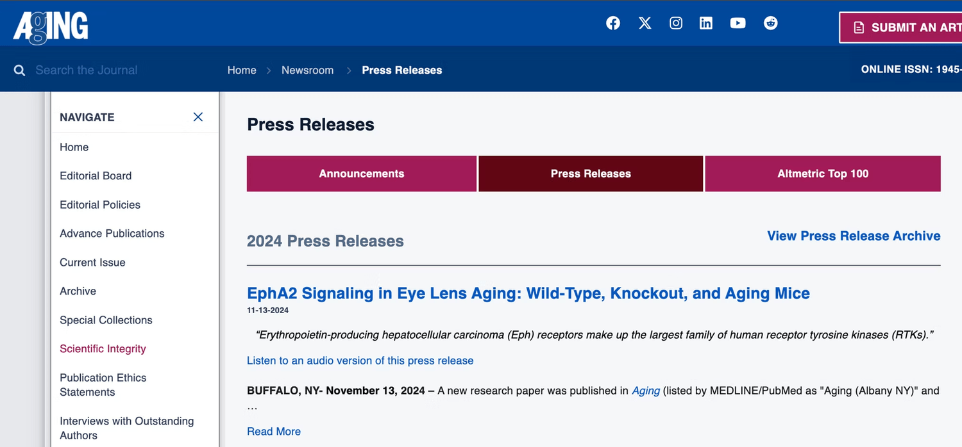The height and width of the screenshot is (447, 962).
Task: Switch to the Announcements tab
Action: [x=362, y=174]
